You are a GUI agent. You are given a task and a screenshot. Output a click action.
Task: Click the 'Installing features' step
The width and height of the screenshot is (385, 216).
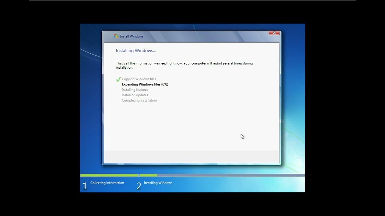[135, 90]
